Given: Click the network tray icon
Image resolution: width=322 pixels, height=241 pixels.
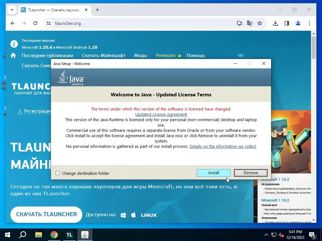Looking at the screenshot, I should coord(274,235).
